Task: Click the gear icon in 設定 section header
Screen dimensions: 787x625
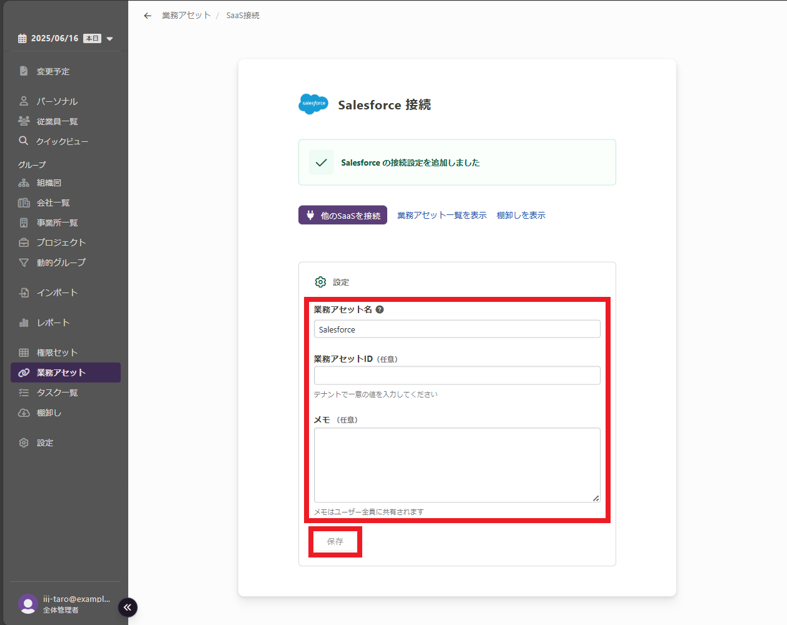Action: coord(320,282)
